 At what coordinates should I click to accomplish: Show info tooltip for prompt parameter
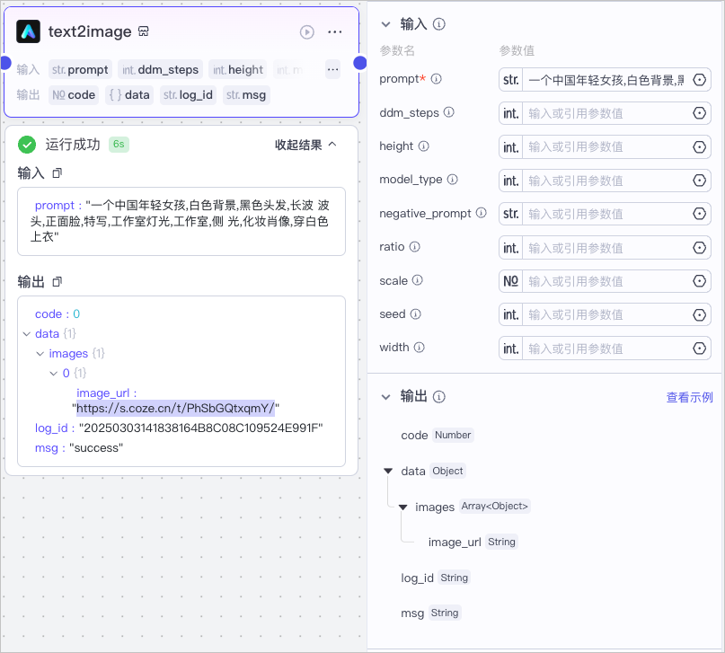[437, 79]
